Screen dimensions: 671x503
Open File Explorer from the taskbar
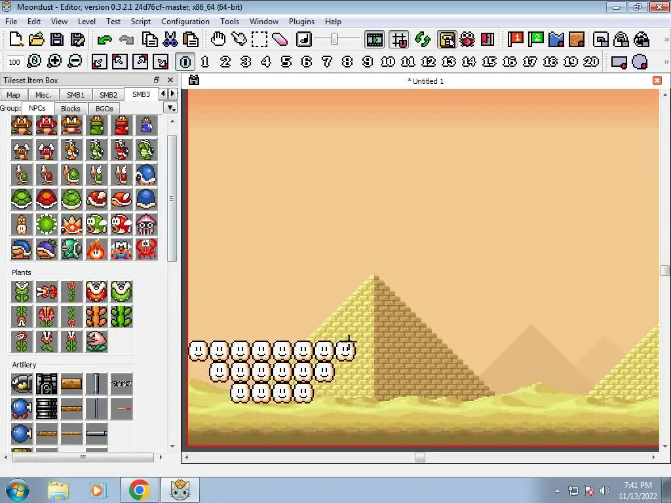[x=58, y=491]
